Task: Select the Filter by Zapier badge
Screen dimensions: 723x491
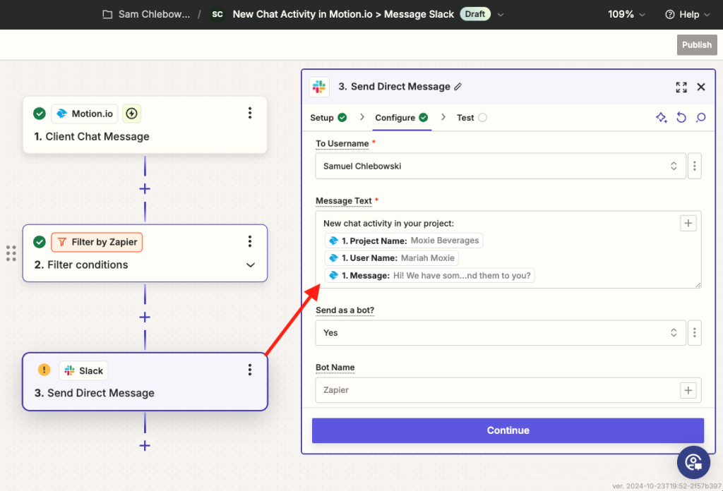Action: (x=97, y=242)
